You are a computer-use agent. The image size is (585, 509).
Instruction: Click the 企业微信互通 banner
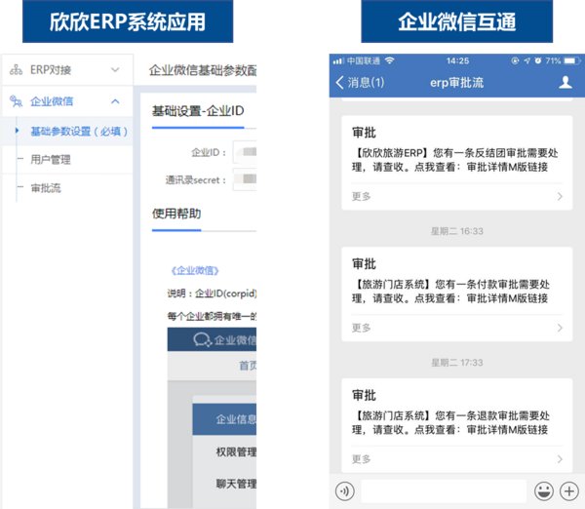click(457, 21)
